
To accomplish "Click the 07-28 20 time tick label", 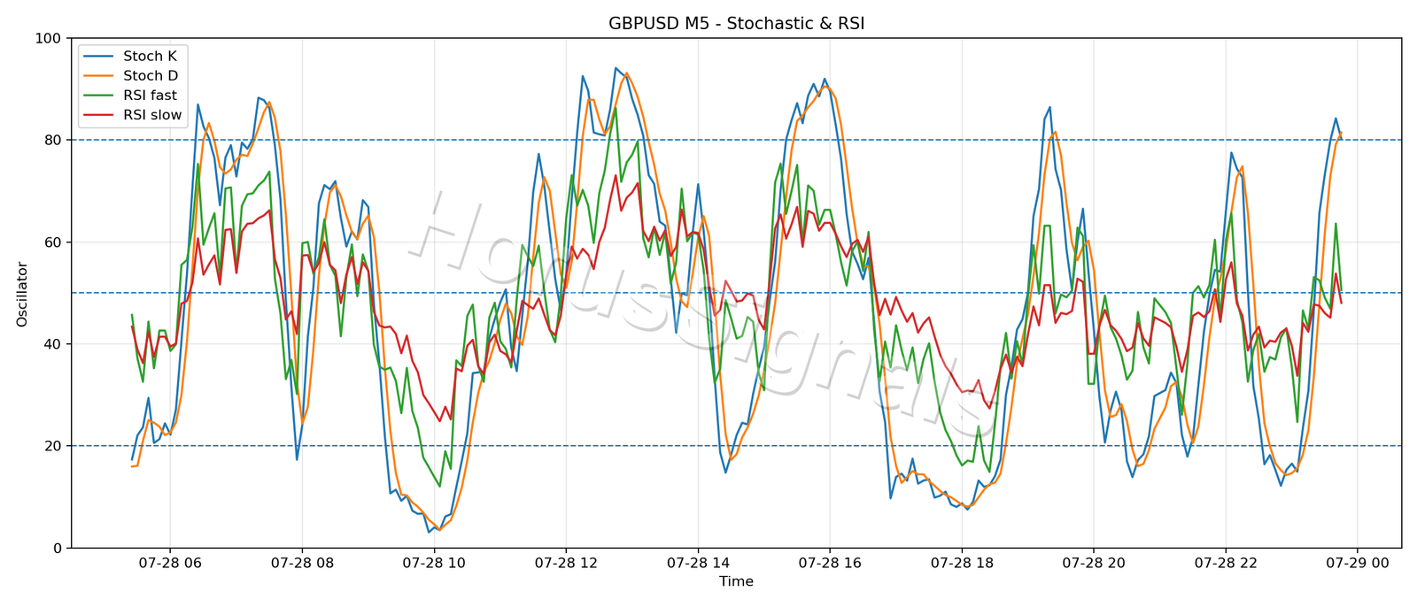I will pyautogui.click(x=1094, y=562).
